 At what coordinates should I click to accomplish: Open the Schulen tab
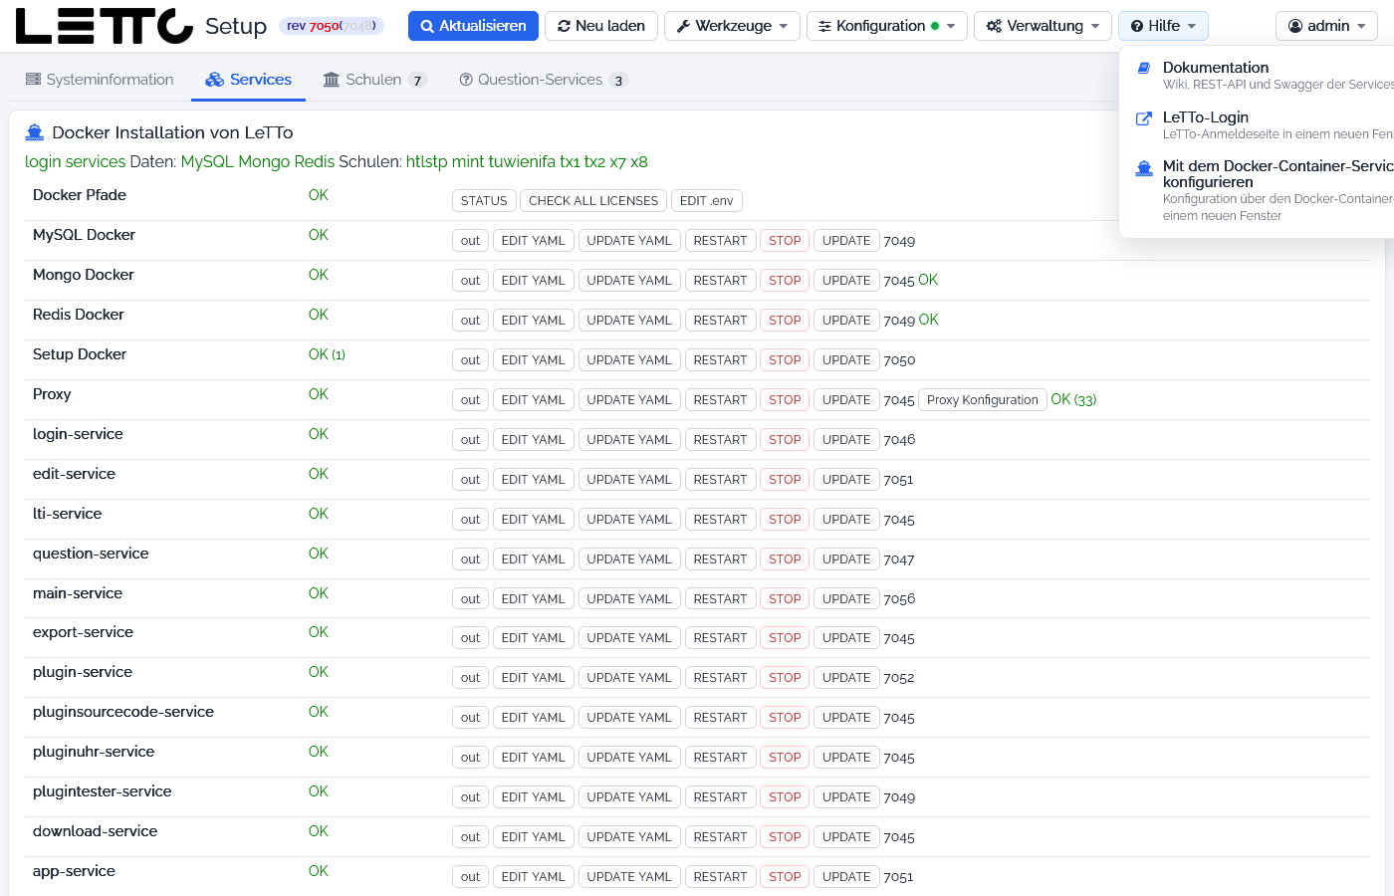[x=374, y=80]
